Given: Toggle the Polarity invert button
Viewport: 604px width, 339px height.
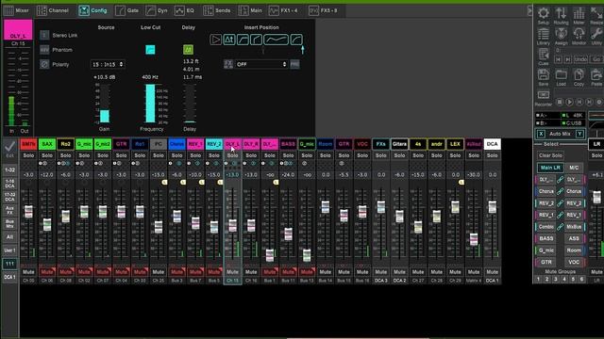Looking at the screenshot, I should click(x=44, y=64).
